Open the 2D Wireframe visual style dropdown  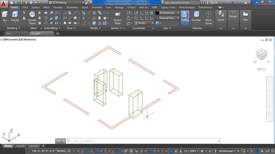[167, 13]
